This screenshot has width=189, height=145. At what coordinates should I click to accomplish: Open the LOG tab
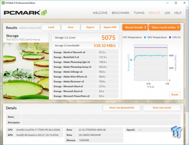167,13
